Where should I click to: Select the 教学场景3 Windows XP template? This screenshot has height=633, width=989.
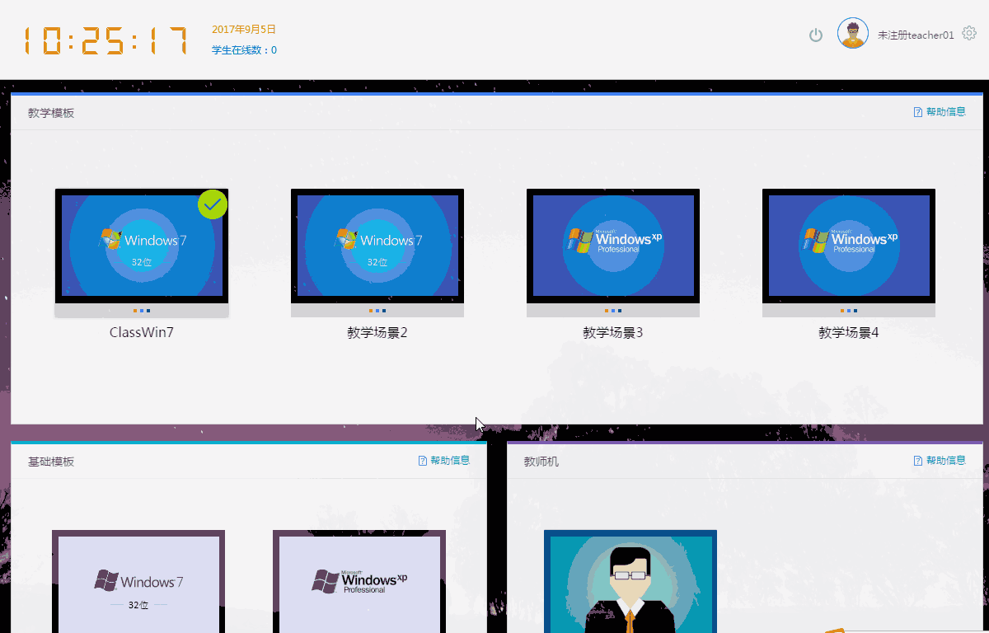click(613, 253)
